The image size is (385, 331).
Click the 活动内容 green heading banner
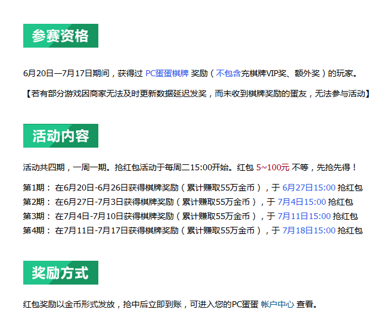[61, 136]
